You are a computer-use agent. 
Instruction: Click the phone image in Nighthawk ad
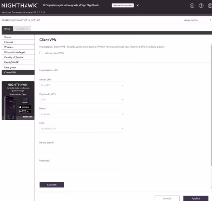click(10, 108)
